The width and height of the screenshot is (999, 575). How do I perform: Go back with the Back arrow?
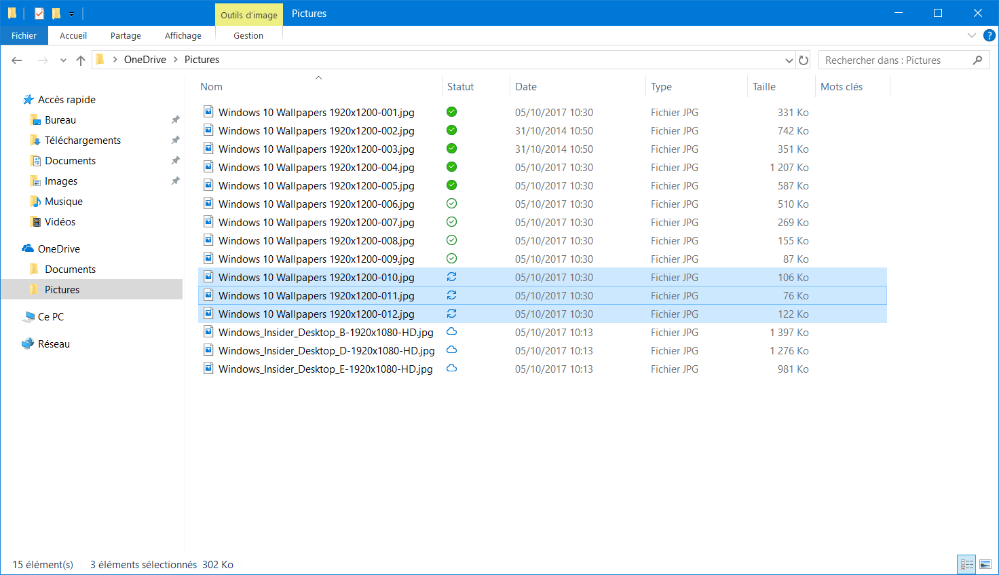point(17,60)
